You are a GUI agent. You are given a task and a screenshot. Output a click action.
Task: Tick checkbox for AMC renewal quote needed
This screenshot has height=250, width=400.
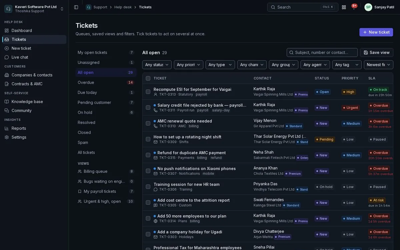(148, 123)
